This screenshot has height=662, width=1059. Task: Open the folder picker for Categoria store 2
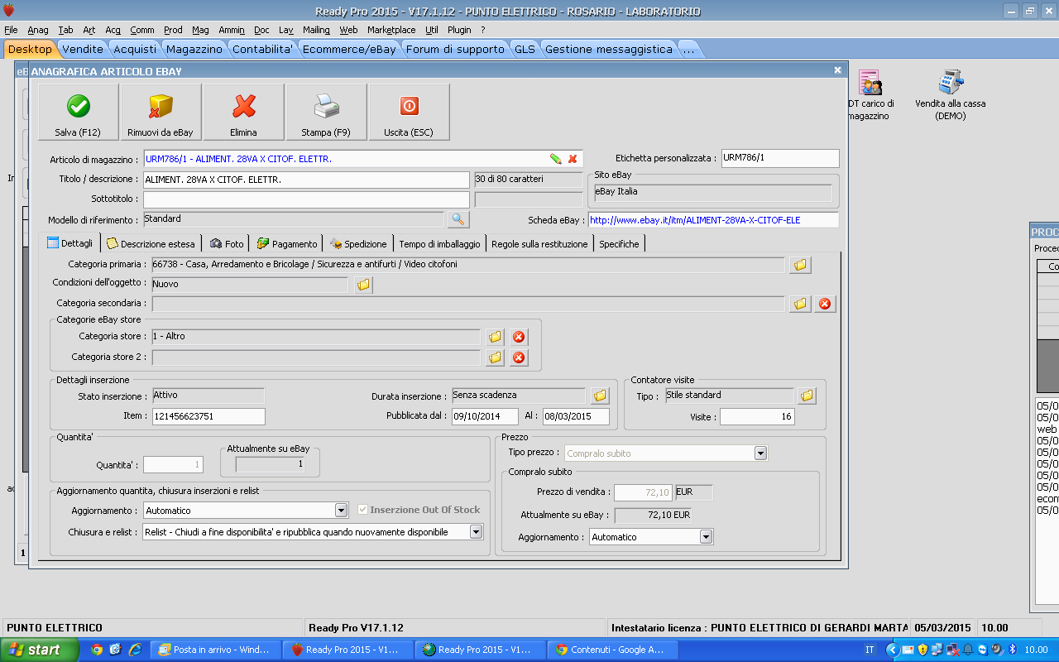(x=495, y=357)
